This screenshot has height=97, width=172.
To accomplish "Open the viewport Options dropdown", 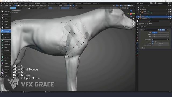I will coord(132,8).
